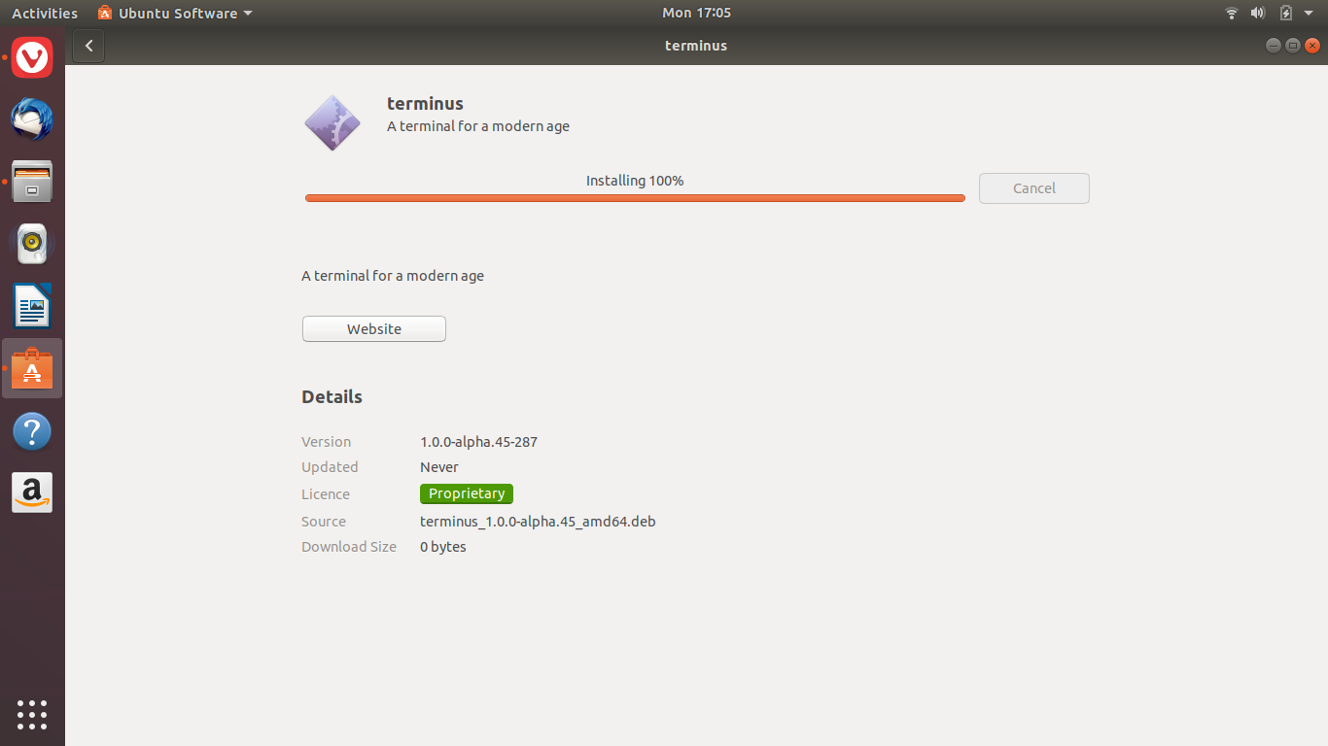
Task: Open Vivaldi browser from the dock
Action: tap(32, 58)
